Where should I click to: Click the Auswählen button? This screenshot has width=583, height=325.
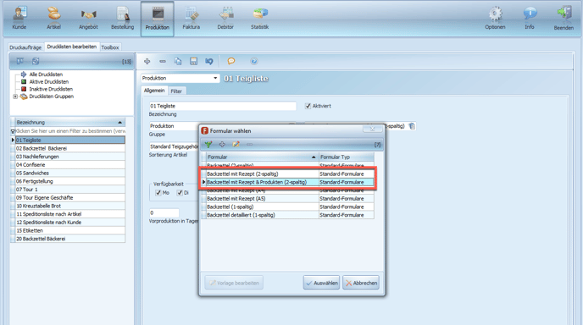click(x=321, y=283)
